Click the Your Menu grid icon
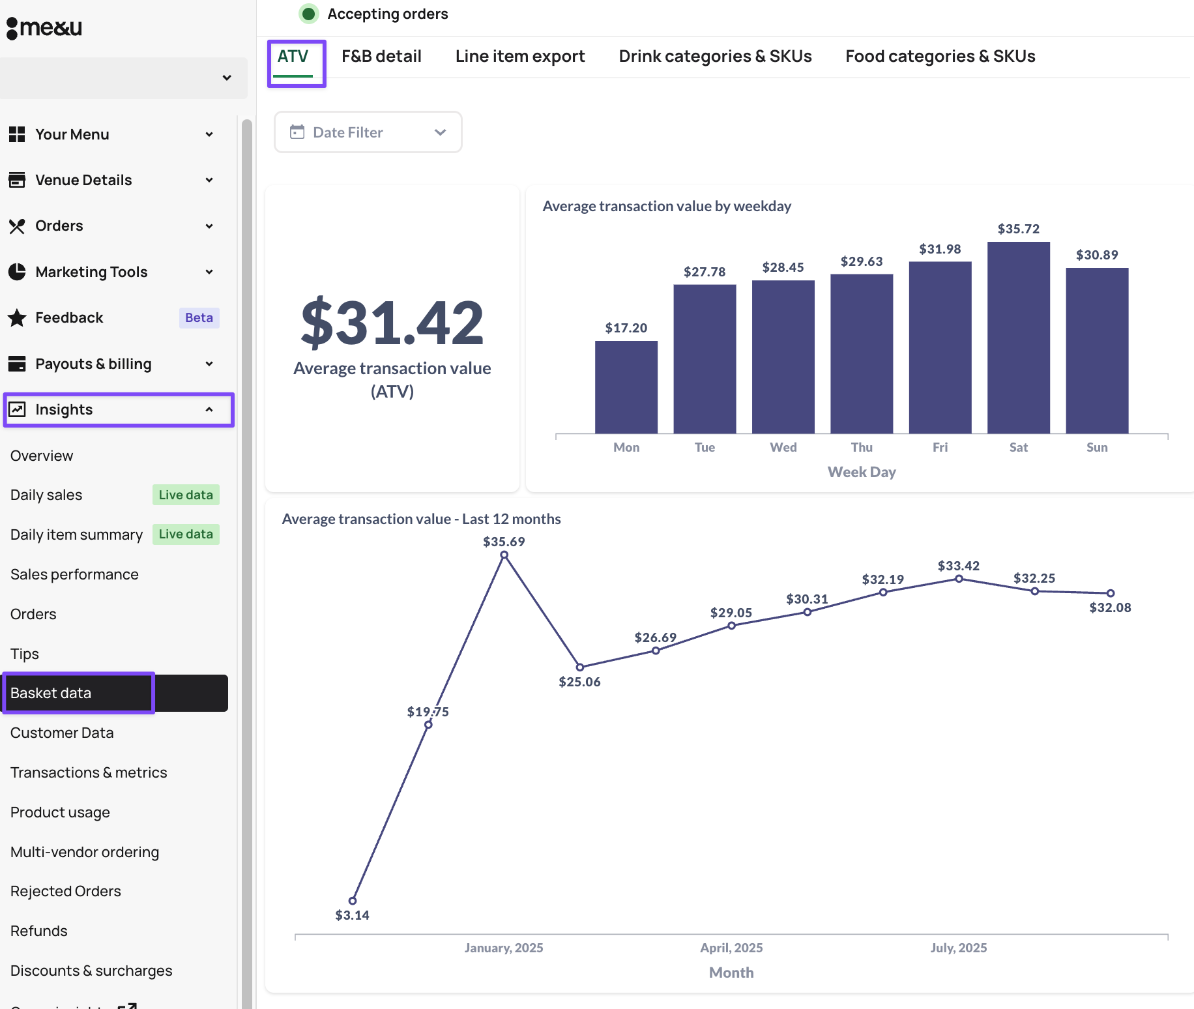The height and width of the screenshot is (1009, 1194). tap(17, 134)
